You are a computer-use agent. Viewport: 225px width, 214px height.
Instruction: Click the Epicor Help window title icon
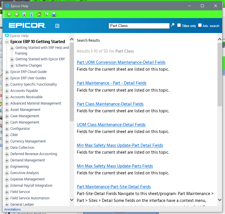point(7,6)
